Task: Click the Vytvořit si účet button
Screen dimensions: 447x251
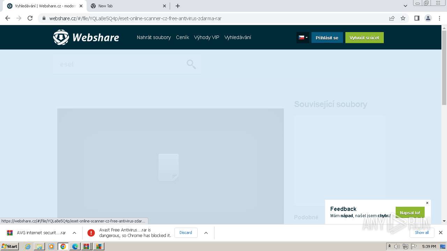Action: pyautogui.click(x=364, y=38)
